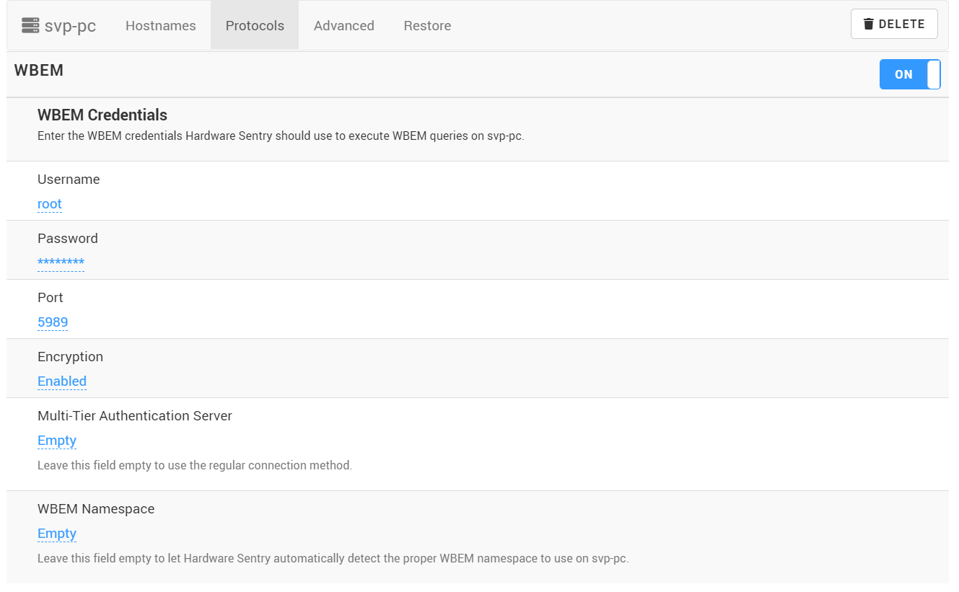This screenshot has height=592, width=959.
Task: Click the Encryption row label
Action: coord(70,356)
